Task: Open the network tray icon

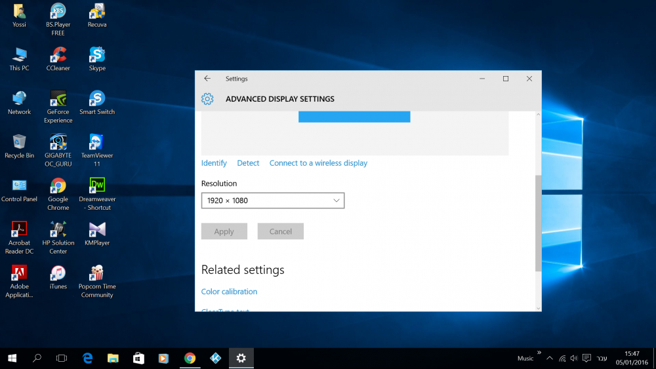Action: click(562, 358)
